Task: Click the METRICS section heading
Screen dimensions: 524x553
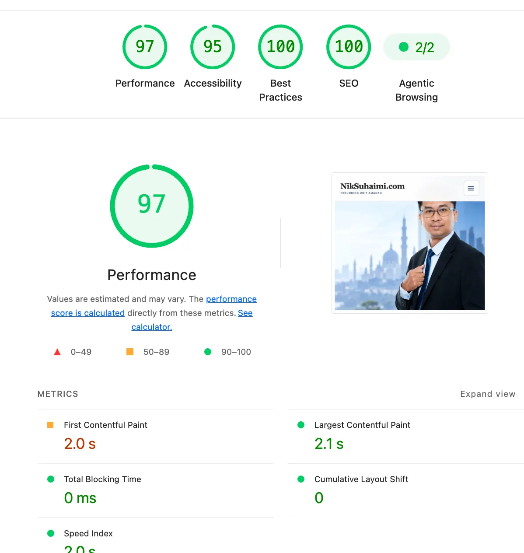Action: pos(58,394)
